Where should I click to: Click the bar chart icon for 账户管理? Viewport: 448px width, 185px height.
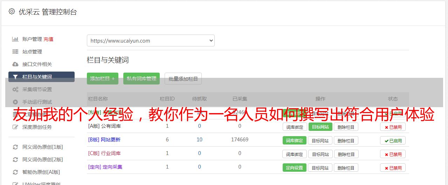coord(15,39)
